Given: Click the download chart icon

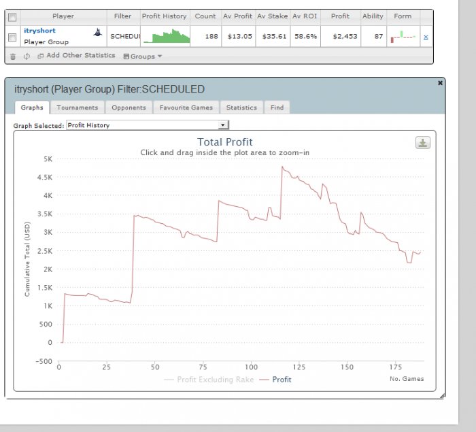Looking at the screenshot, I should [x=422, y=143].
